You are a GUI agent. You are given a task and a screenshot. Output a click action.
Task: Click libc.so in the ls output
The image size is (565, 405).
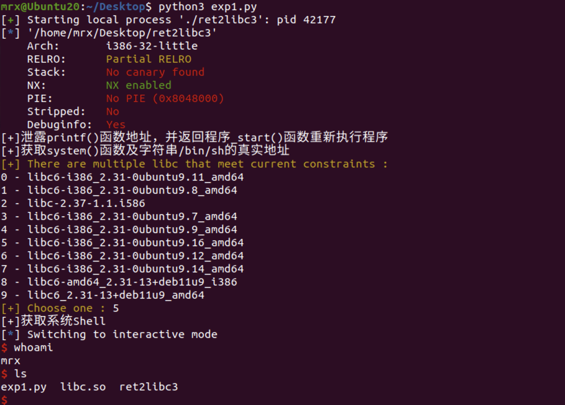click(x=83, y=387)
